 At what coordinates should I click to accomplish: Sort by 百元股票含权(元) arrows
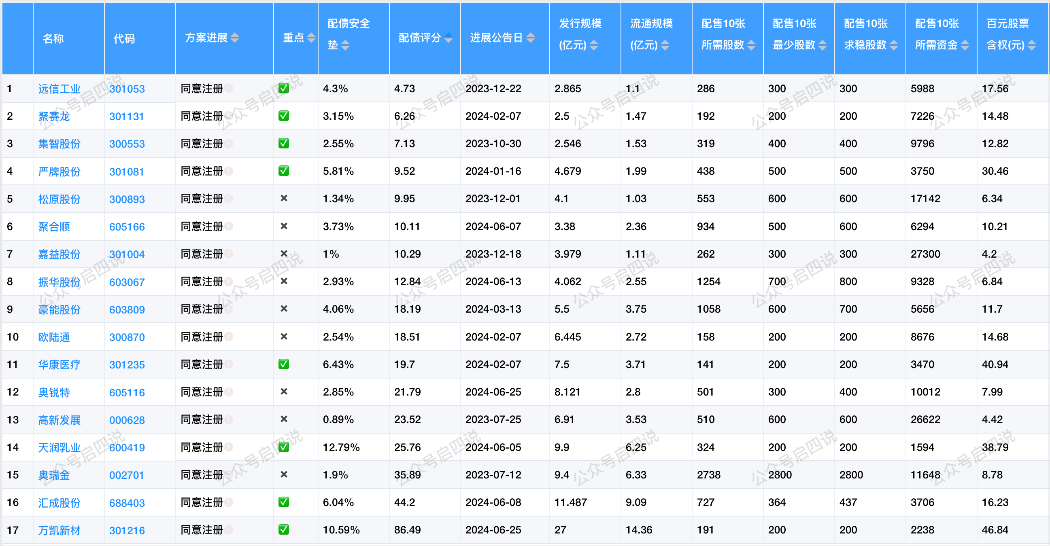click(x=1032, y=45)
